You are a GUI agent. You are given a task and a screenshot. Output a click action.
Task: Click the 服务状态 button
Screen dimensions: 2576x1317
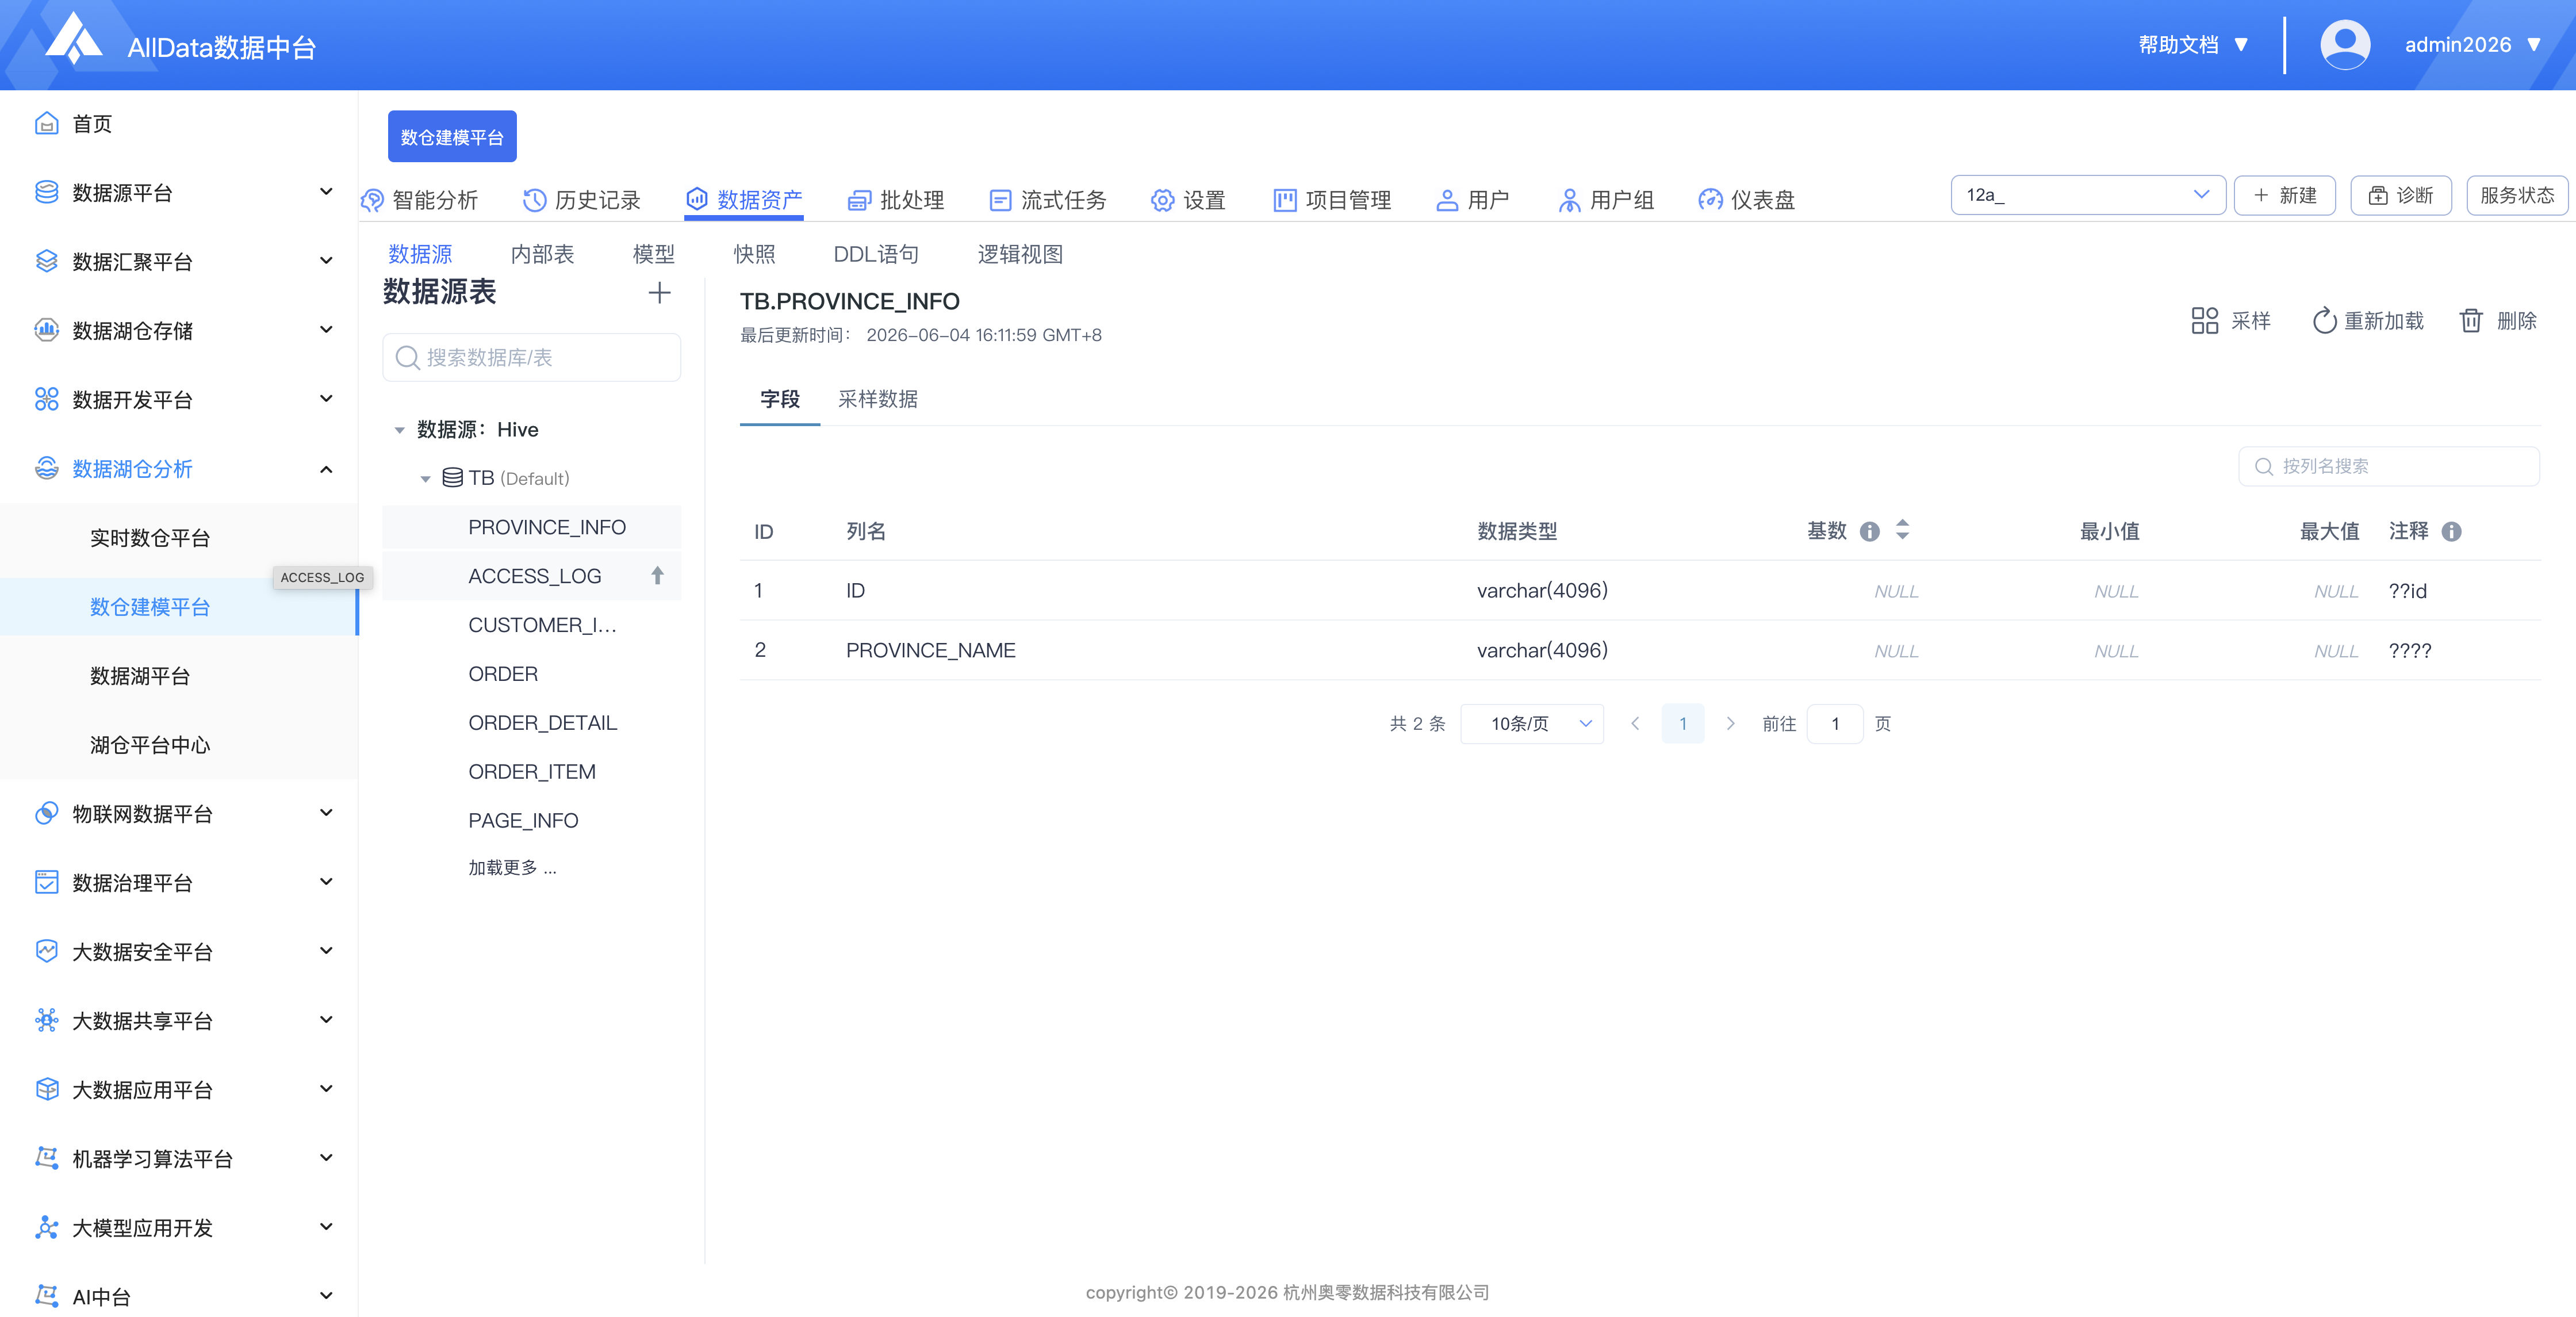pos(2516,195)
